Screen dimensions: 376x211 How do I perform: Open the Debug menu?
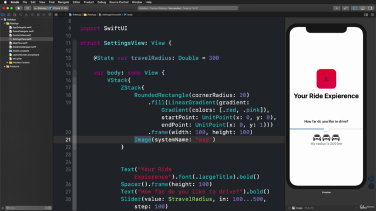coord(102,2)
